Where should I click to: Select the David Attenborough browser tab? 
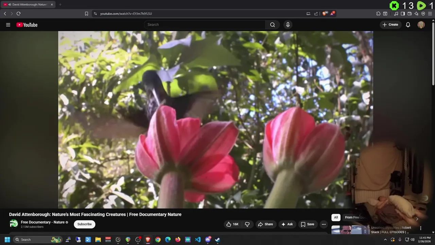click(x=28, y=4)
